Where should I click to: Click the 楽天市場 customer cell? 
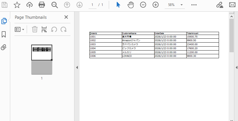[138, 37]
